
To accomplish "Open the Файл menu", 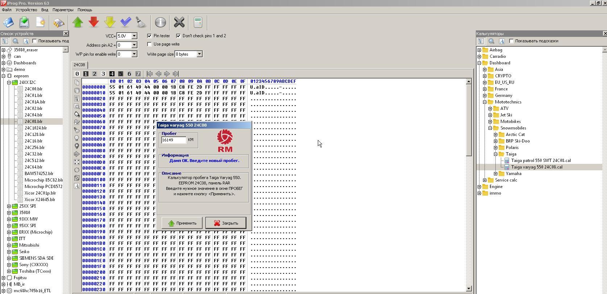I will 7,10.
